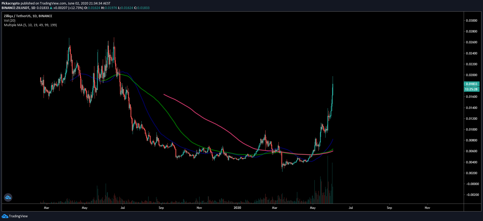Click the first Jul label on the time axis
Image resolution: width=483 pixels, height=221 pixels.
click(123, 208)
